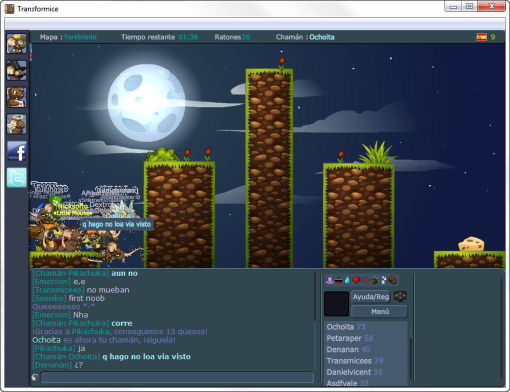Open the crowned mouse sidebar icon
Viewport: 510px width, 392px height.
click(16, 43)
